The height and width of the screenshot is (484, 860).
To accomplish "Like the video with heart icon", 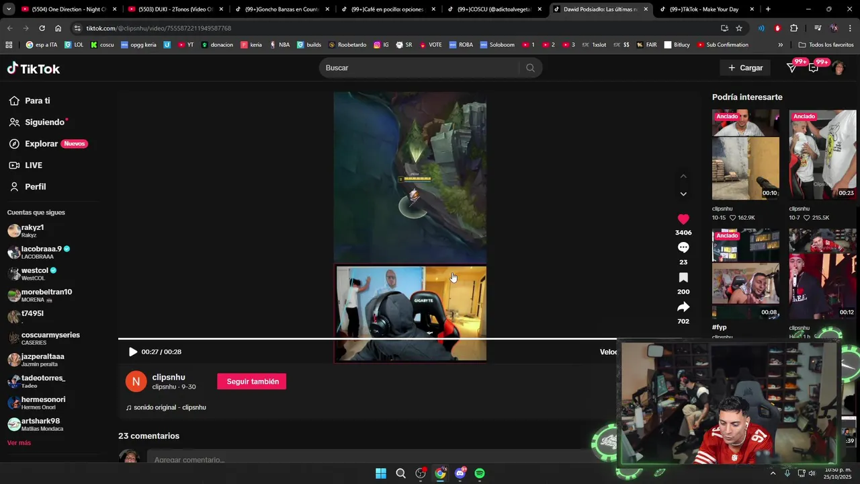I will pyautogui.click(x=683, y=219).
